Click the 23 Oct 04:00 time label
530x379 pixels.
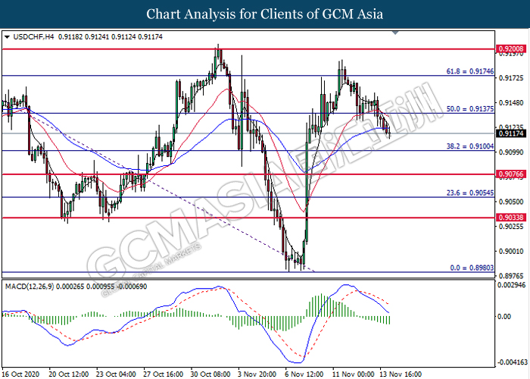pos(116,374)
